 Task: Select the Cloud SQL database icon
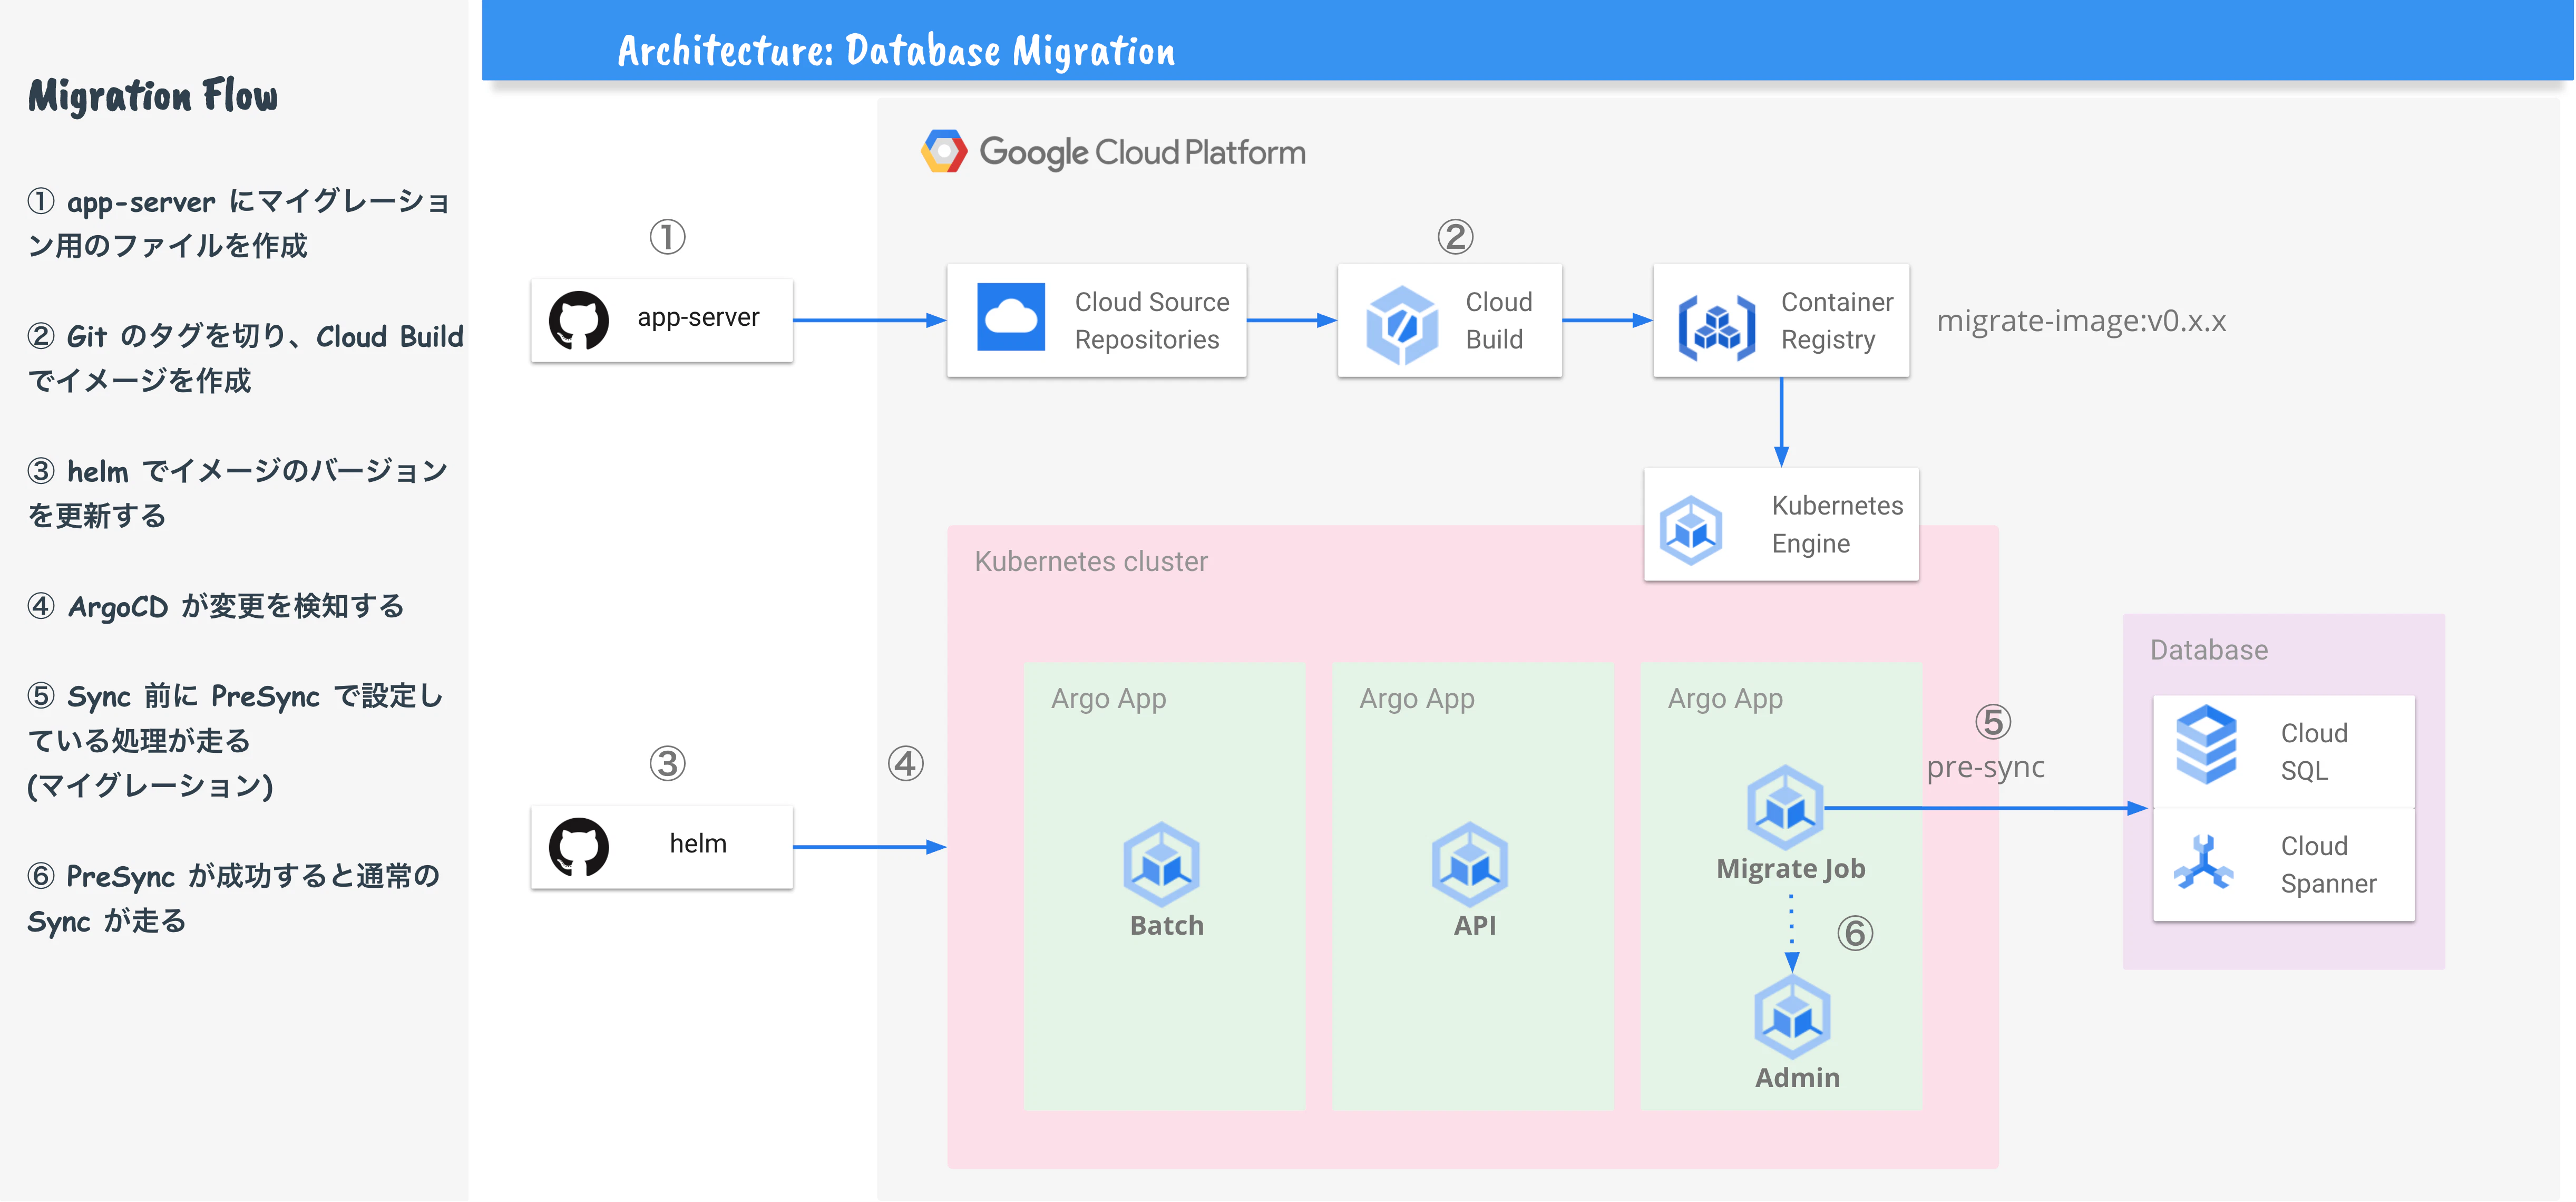coord(2206,745)
